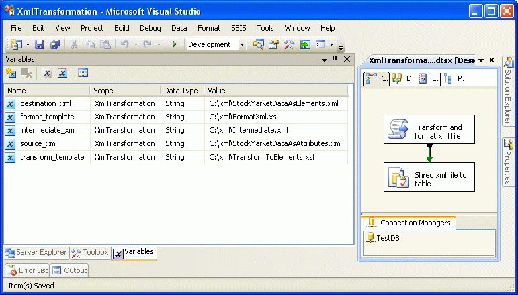
Task: Click the Undo toolbar icon
Action: [124, 44]
